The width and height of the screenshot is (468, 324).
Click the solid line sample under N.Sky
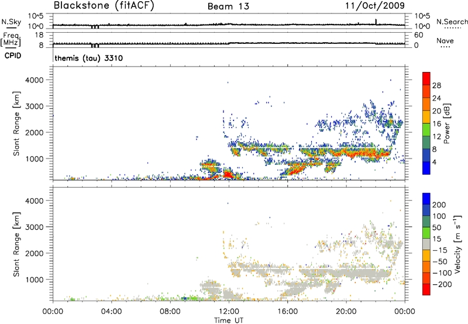11,27
